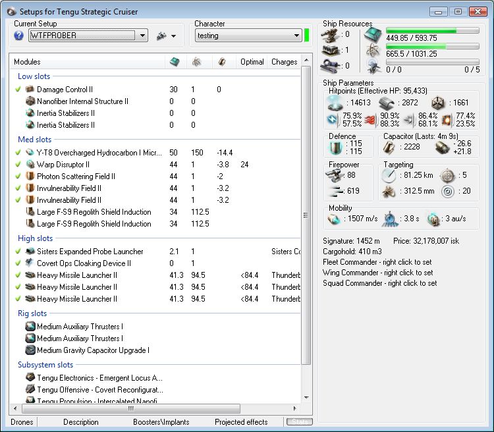Click the turret hardpoints icon in Ship Resources
Screen dimensions: 494x432
coord(330,35)
